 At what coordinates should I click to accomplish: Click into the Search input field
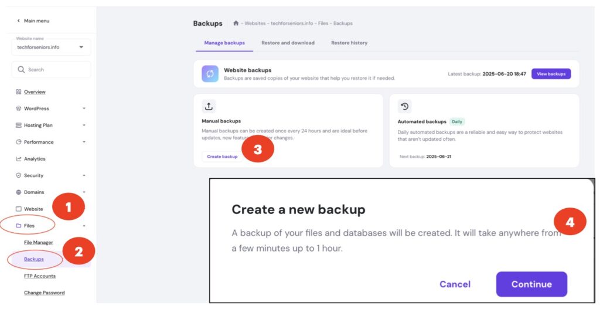pyautogui.click(x=56, y=70)
